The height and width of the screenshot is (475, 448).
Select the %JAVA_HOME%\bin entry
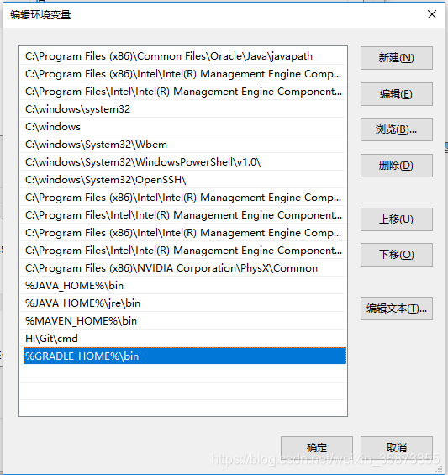(183, 286)
